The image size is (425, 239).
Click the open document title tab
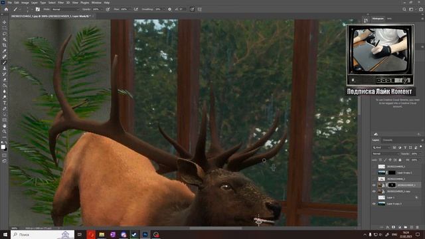(x=50, y=16)
